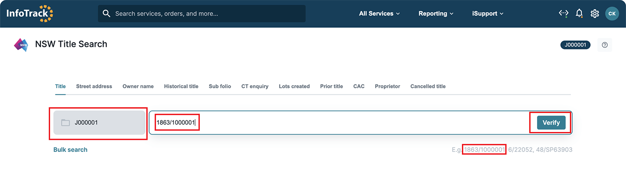This screenshot has width=626, height=189.
Task: Click the folder icon beside J000001
Action: click(66, 123)
